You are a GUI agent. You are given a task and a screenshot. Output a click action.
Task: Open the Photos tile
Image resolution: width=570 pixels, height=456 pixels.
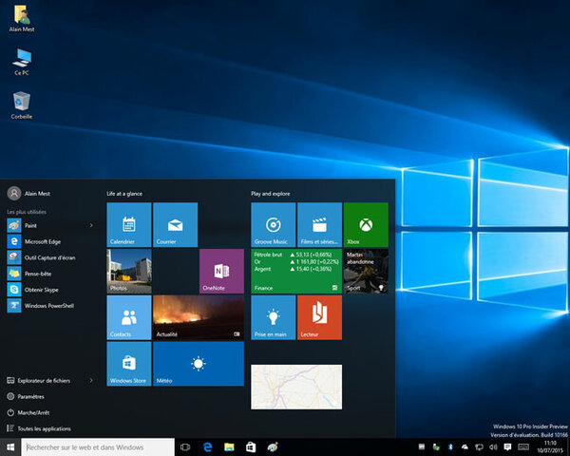point(129,271)
